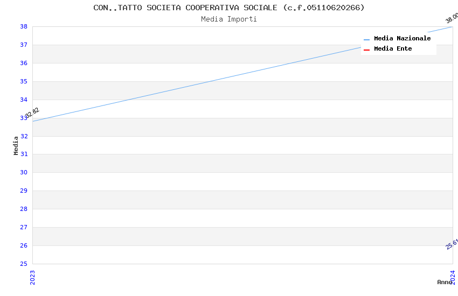Click the y-axis tick label 31
This screenshot has width=458, height=296.
point(24,154)
